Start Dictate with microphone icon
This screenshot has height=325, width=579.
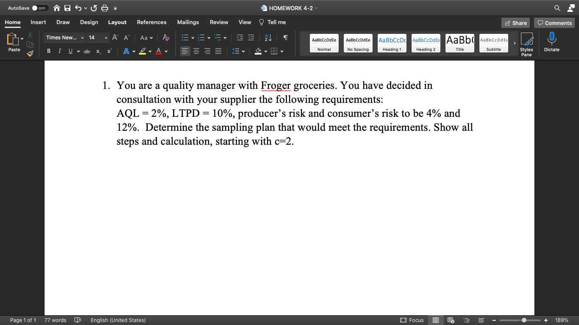[x=551, y=42]
